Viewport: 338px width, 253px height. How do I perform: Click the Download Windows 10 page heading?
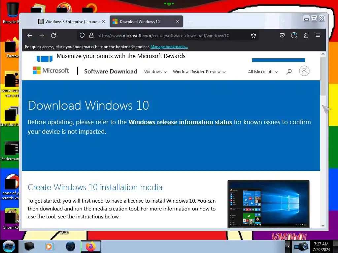click(88, 105)
